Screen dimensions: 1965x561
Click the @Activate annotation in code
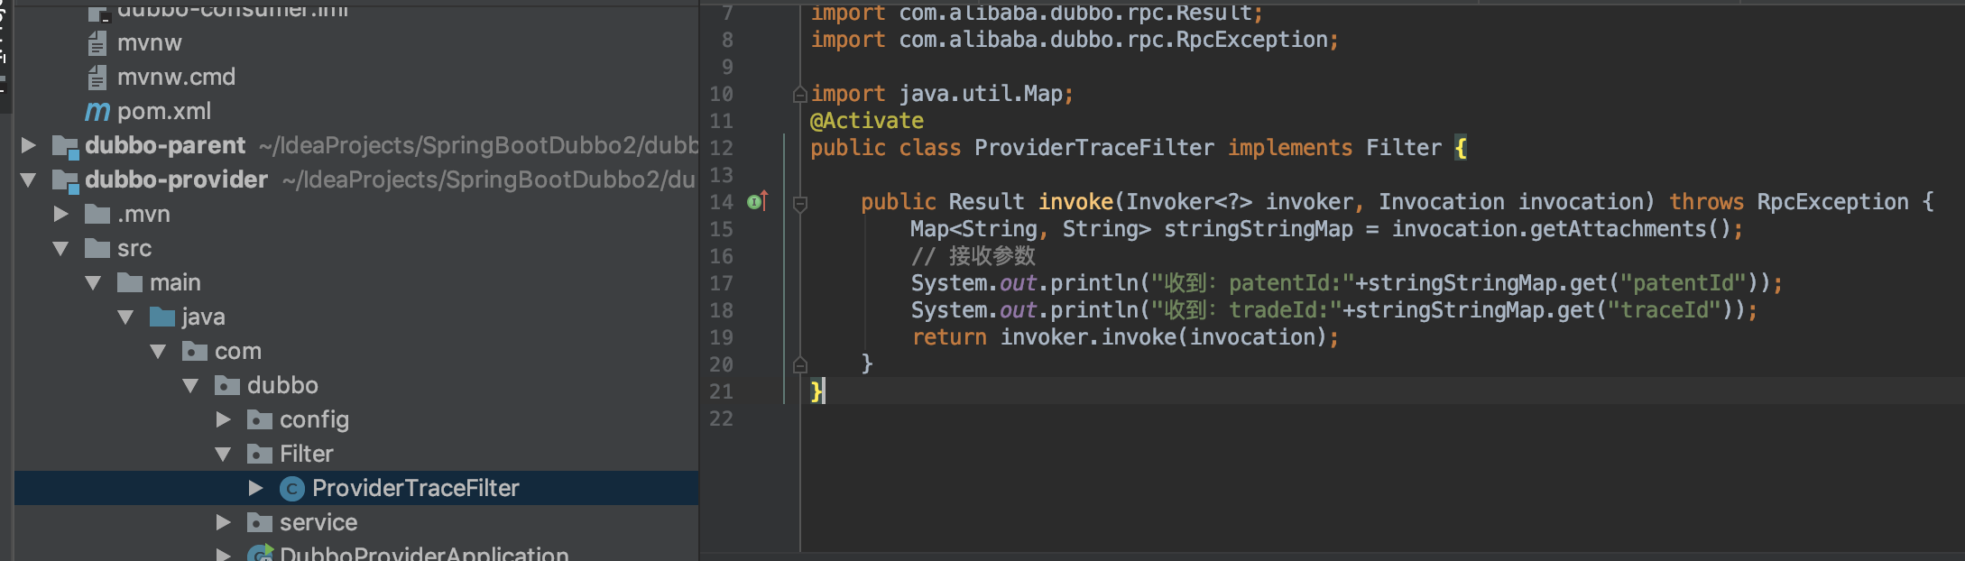(x=867, y=121)
